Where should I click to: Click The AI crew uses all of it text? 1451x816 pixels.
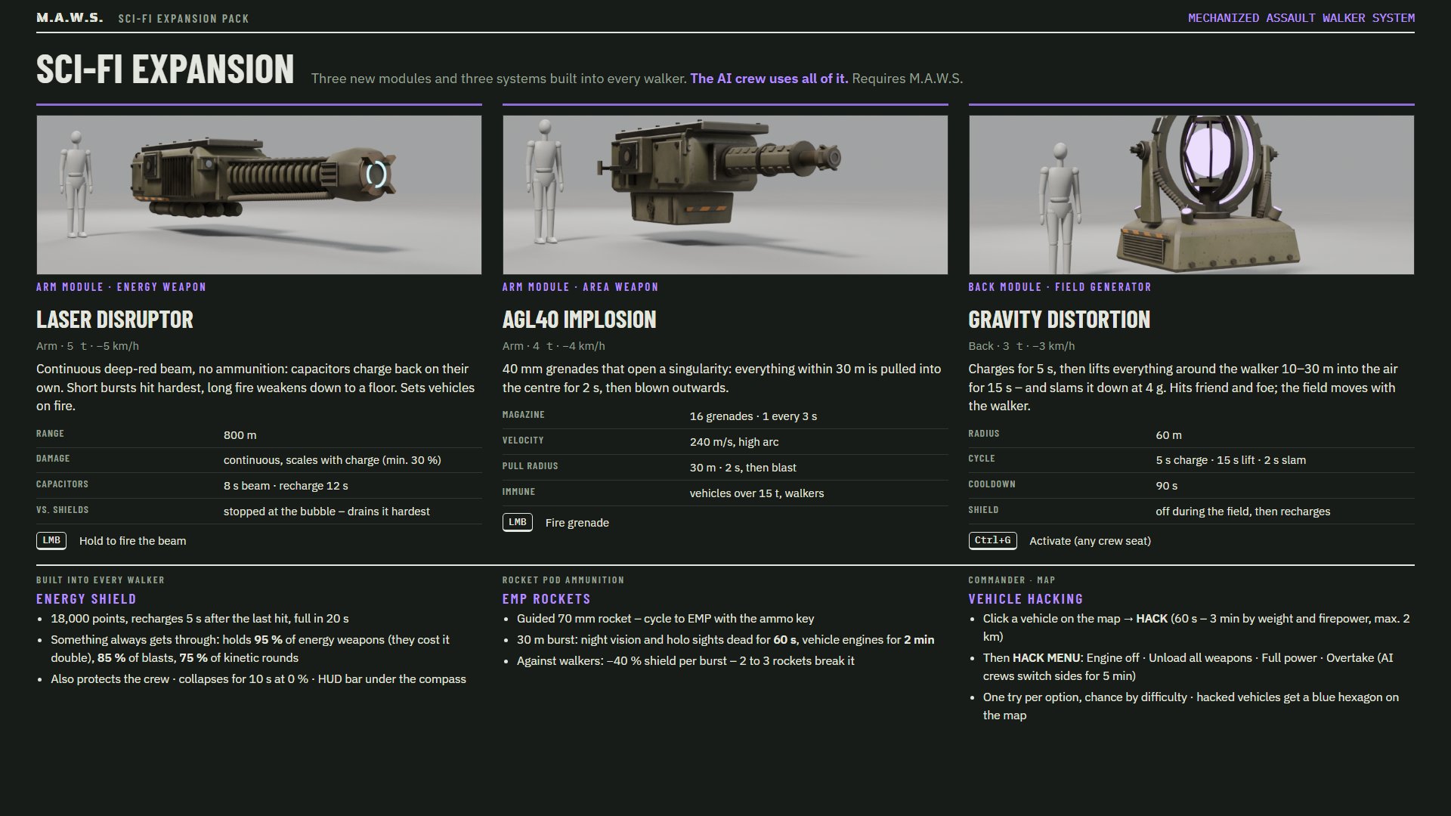(x=769, y=79)
